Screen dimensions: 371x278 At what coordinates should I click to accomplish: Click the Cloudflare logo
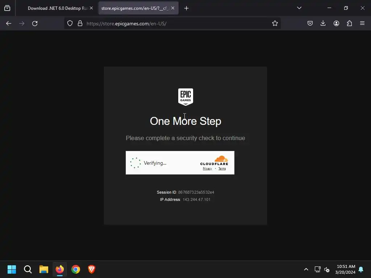coord(214,160)
